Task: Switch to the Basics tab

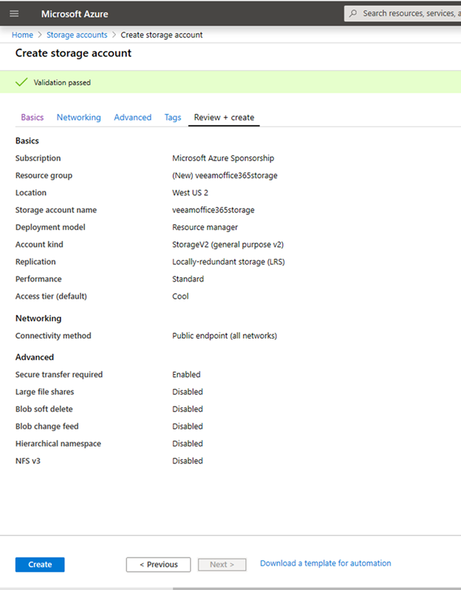Action: pos(33,118)
